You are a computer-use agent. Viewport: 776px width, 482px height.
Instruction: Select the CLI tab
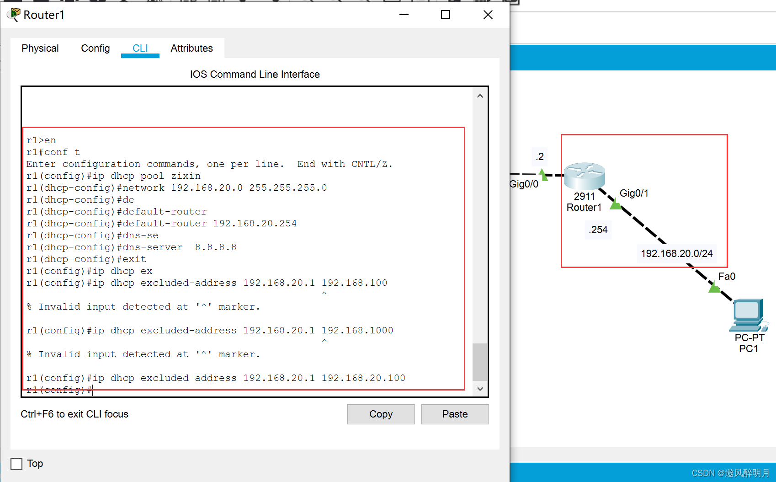click(140, 48)
